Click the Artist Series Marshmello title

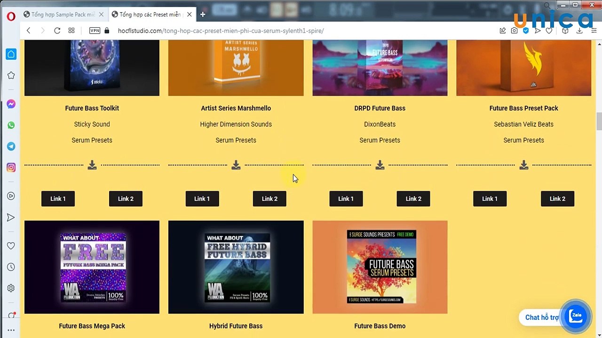[236, 108]
